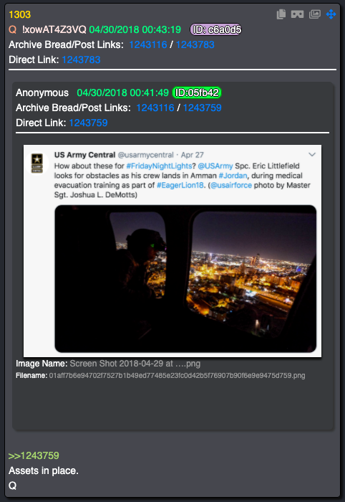345x502 pixels.
Task: Click the VR goggles icon
Action: point(298,14)
